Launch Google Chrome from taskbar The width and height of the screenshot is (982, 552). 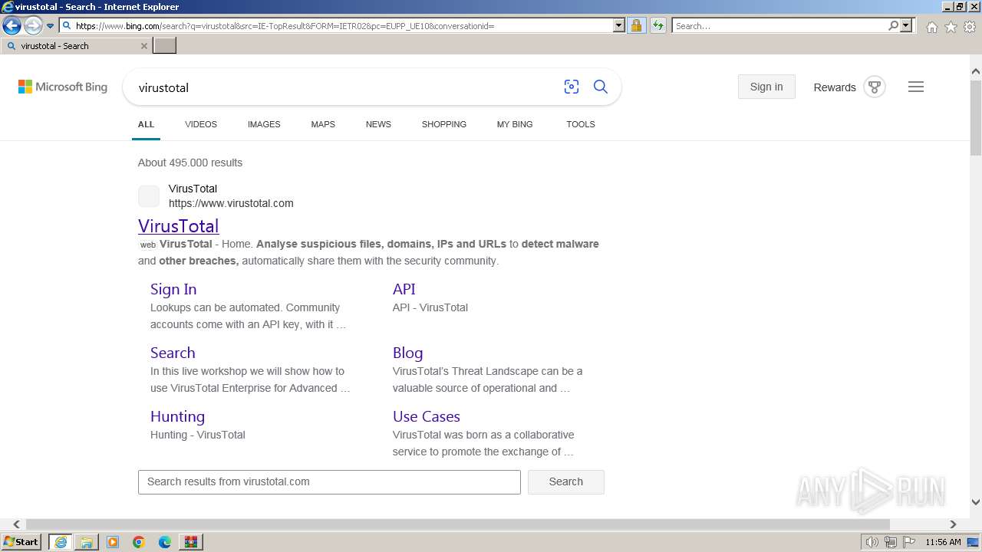pos(139,542)
